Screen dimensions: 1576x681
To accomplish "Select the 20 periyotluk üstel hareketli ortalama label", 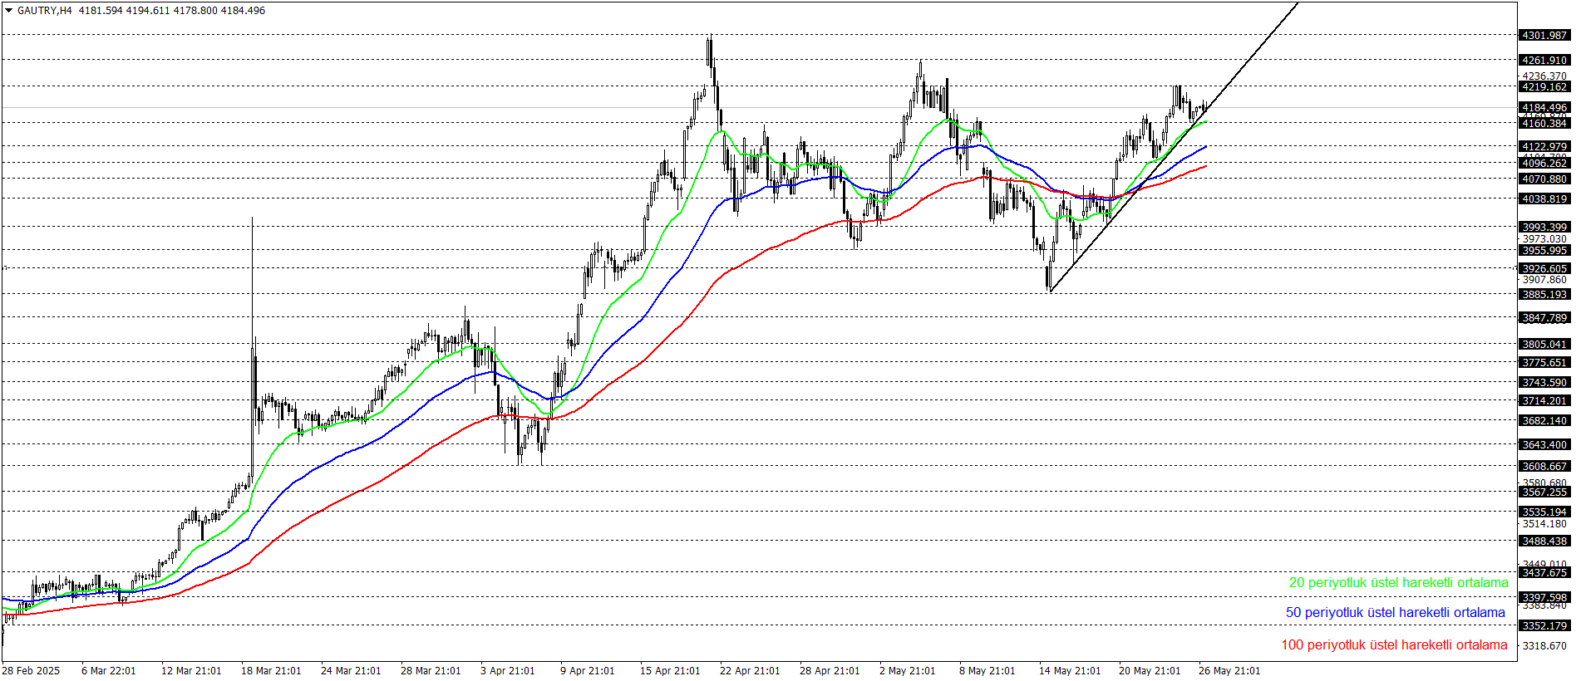I will (1398, 583).
